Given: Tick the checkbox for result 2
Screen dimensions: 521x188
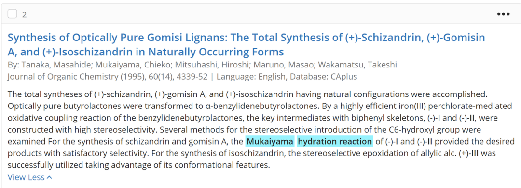Looking at the screenshot, I should click(x=12, y=14).
